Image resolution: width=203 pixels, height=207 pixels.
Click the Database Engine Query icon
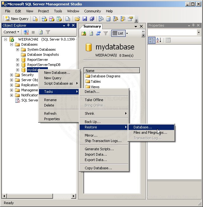pos(35,19)
